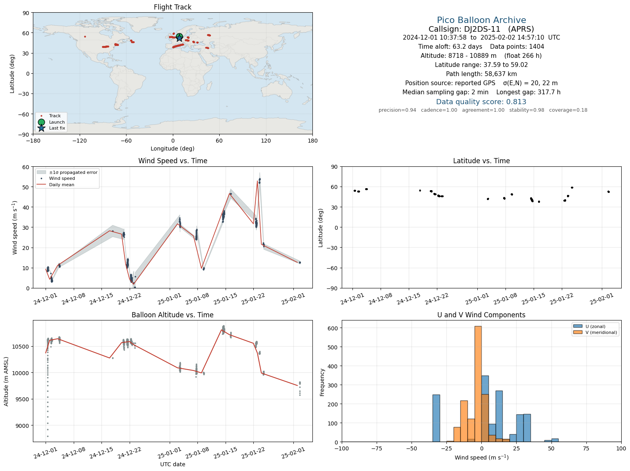Click the tallest orange V histogram bar
Viewport: 630px width, 471px height.
point(478,384)
